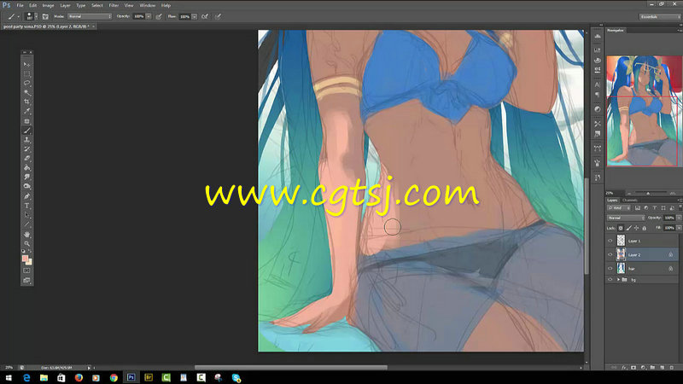The image size is (683, 384).
Task: Open the brush Opacity slider dropdown
Action: (x=149, y=16)
